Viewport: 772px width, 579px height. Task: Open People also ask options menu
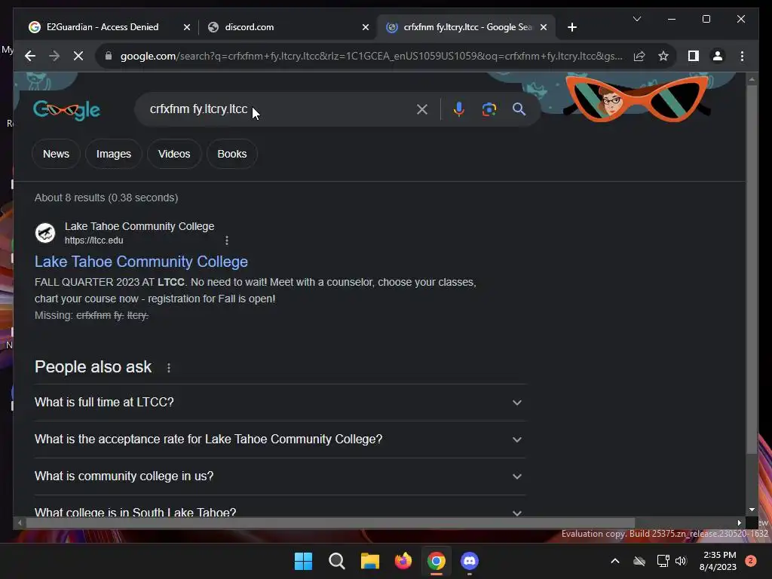168,368
